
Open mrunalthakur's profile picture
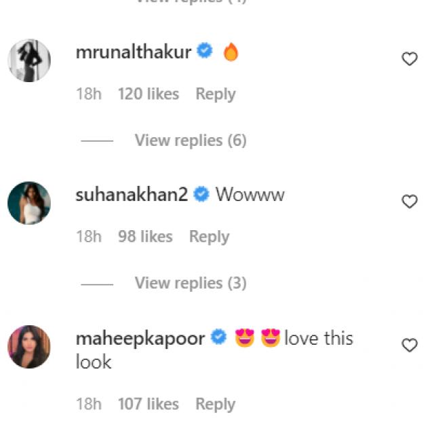point(29,60)
